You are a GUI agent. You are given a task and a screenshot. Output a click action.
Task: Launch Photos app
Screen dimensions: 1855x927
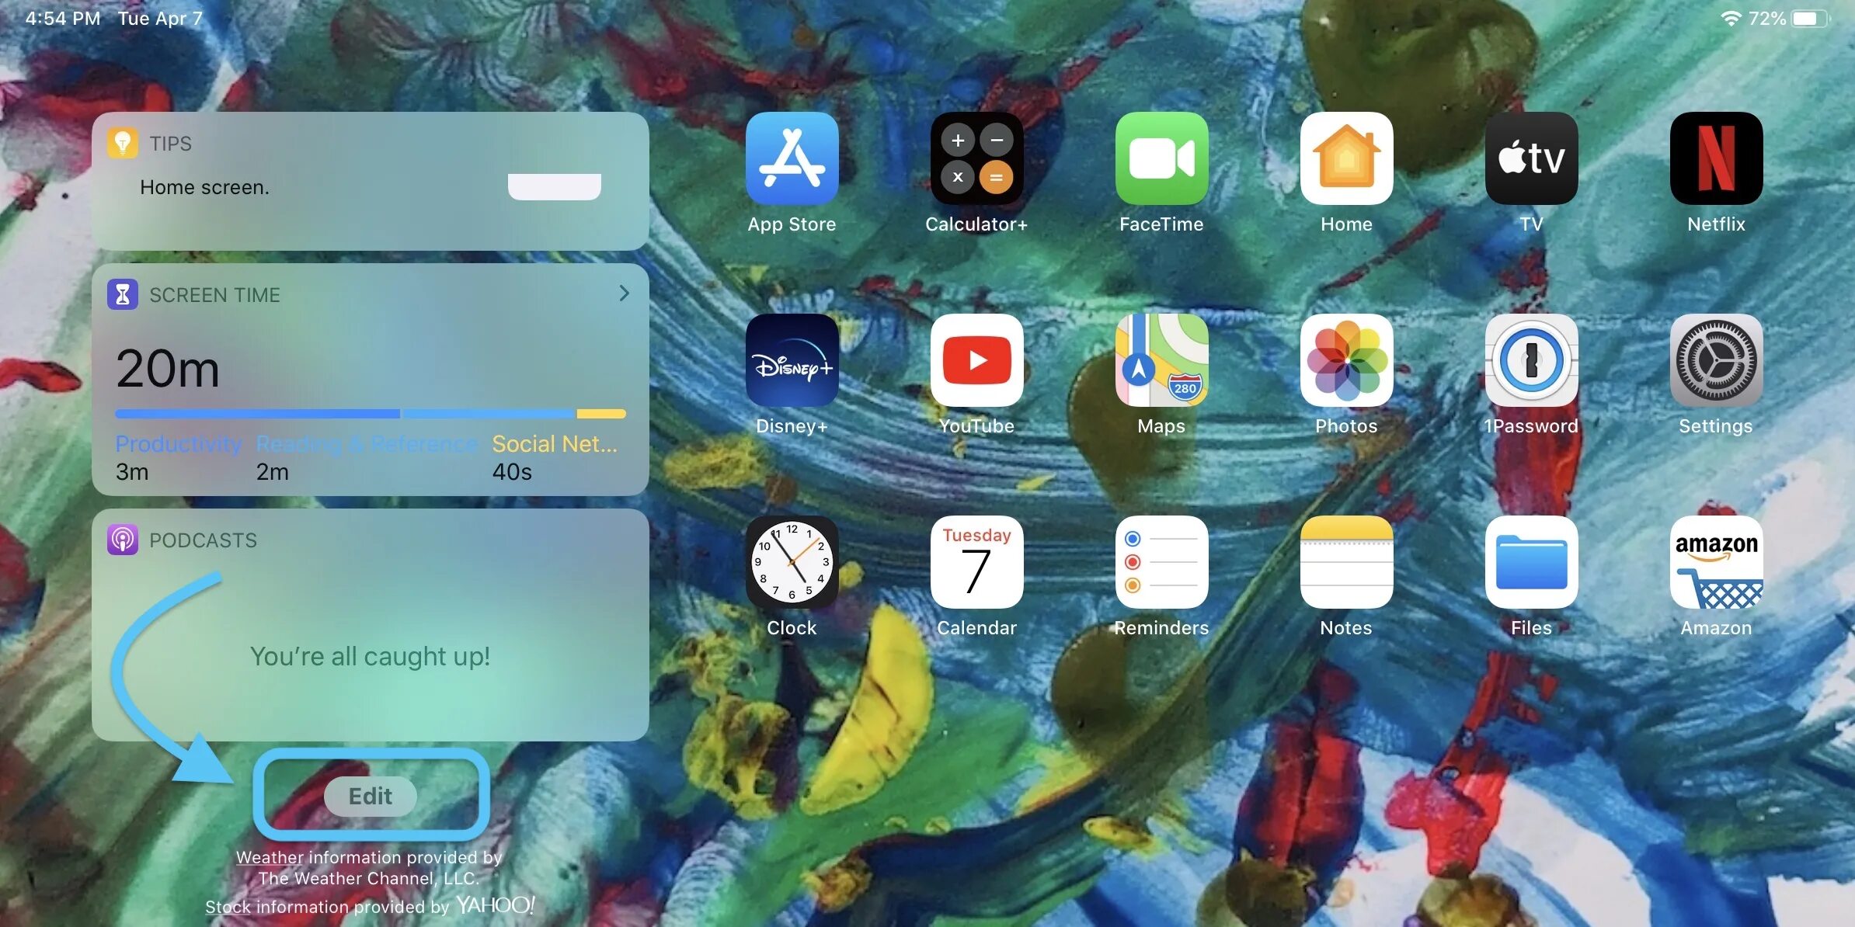click(1346, 360)
